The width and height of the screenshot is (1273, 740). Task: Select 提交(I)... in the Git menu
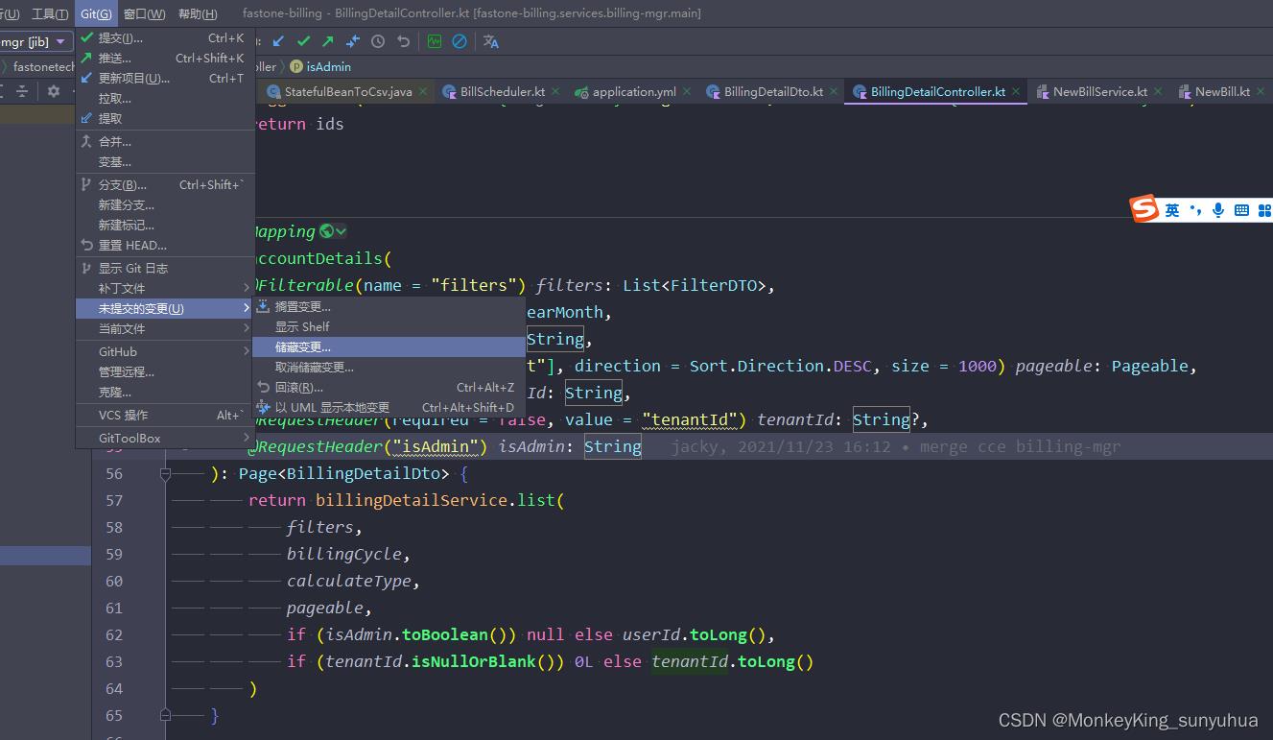[x=165, y=38]
